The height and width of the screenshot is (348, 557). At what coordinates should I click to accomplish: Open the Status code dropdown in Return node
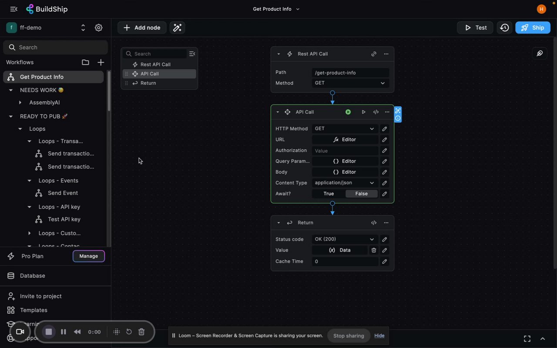point(344,239)
